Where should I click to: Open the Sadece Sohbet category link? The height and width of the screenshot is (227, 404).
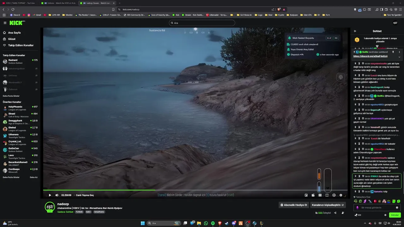65,212
